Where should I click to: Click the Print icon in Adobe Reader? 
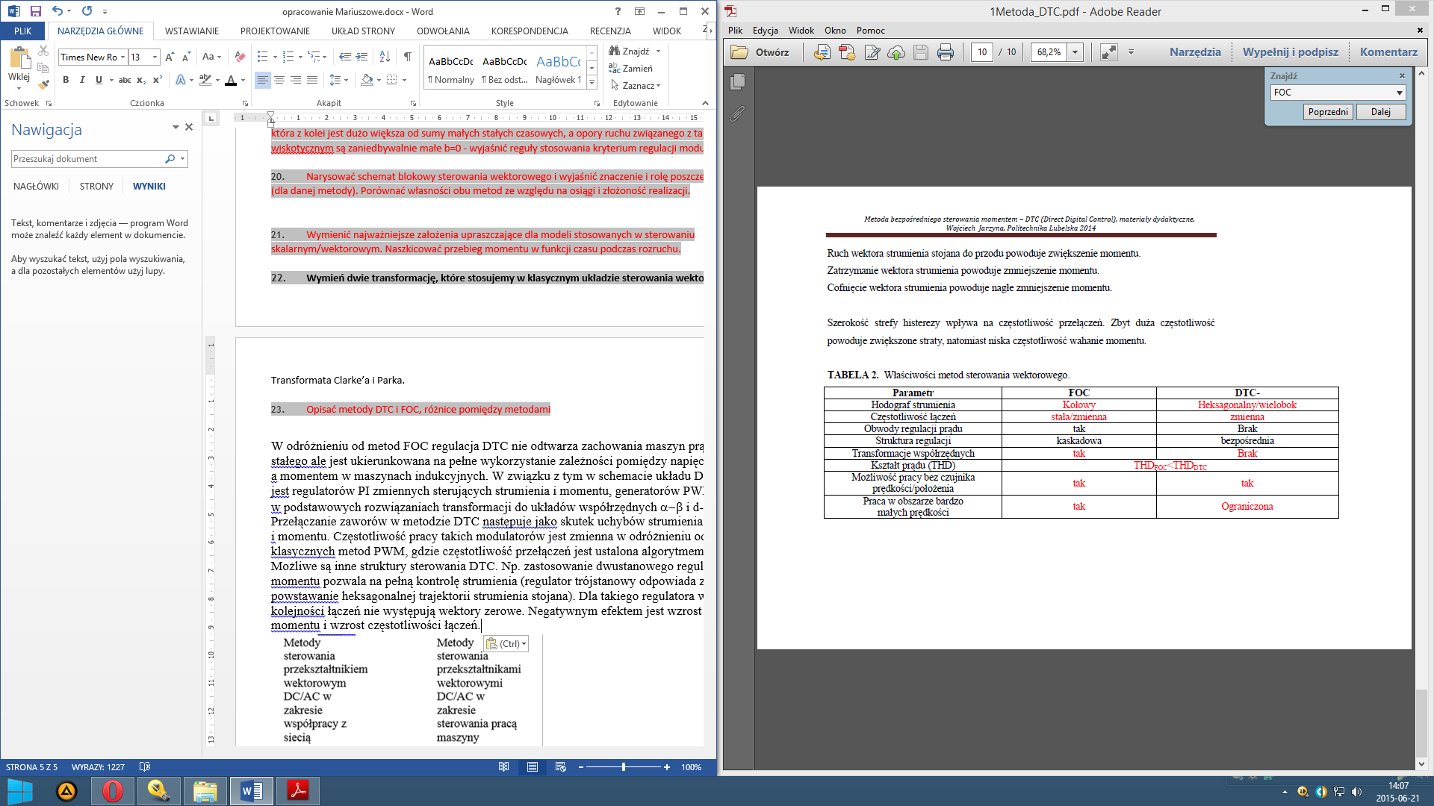coord(945,52)
